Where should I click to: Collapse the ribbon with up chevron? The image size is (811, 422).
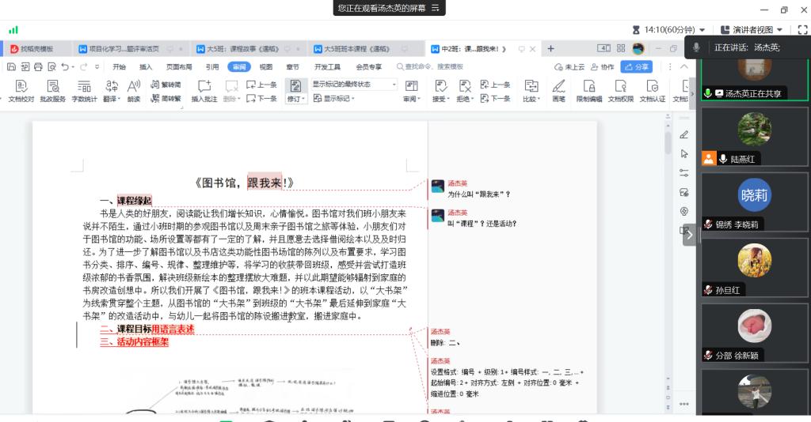[x=683, y=66]
